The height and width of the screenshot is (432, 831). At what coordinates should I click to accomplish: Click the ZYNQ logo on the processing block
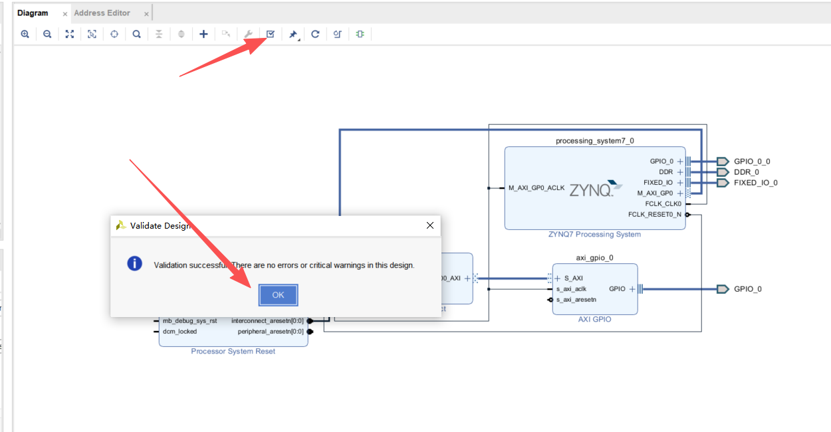597,188
